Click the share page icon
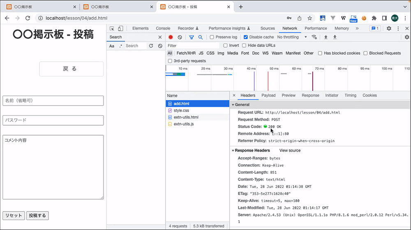Screen dimensions: 411x230 pos(299,18)
